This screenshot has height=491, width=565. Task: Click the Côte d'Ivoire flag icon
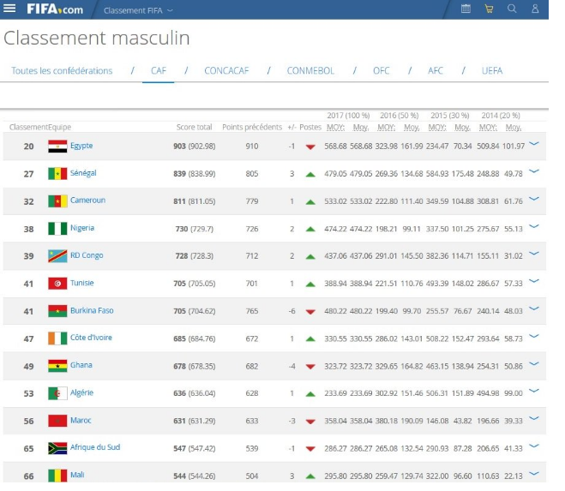point(57,338)
